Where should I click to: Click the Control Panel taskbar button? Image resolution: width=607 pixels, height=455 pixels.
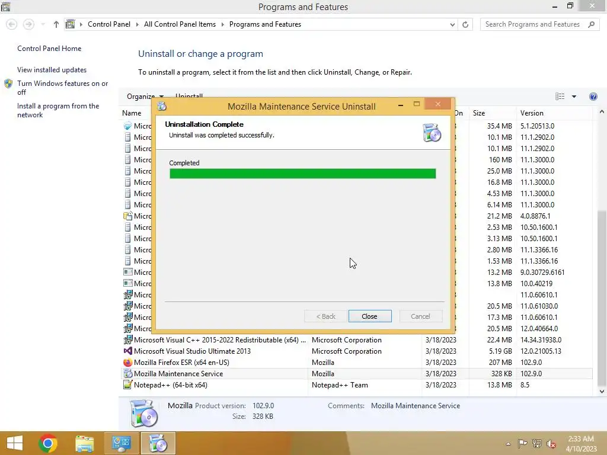coord(121,443)
